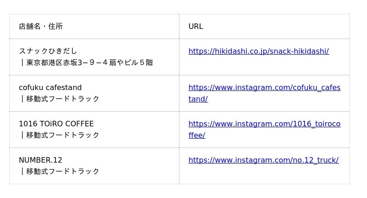Visit the no.12_truck Instagram link
Image resolution: width=367 pixels, height=198 pixels.
[263, 160]
